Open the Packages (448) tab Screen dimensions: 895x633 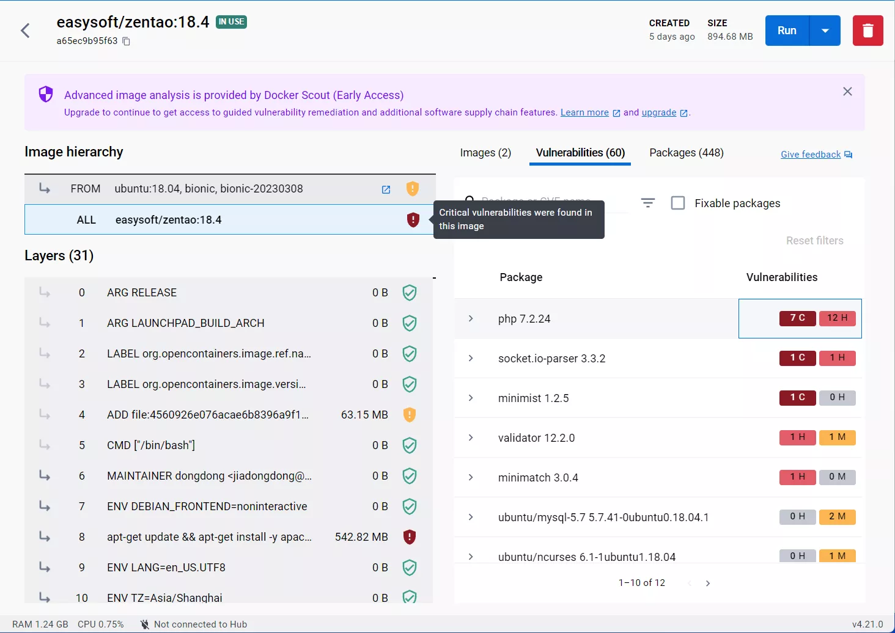click(686, 153)
